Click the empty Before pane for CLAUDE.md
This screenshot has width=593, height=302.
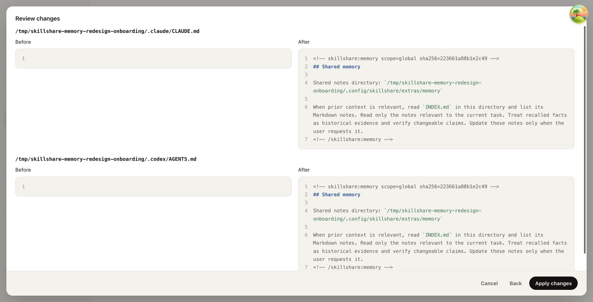pos(153,58)
